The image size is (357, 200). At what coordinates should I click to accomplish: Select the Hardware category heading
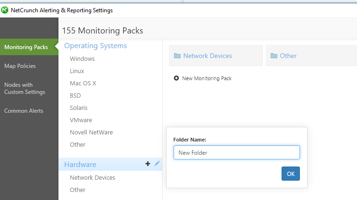coord(80,165)
